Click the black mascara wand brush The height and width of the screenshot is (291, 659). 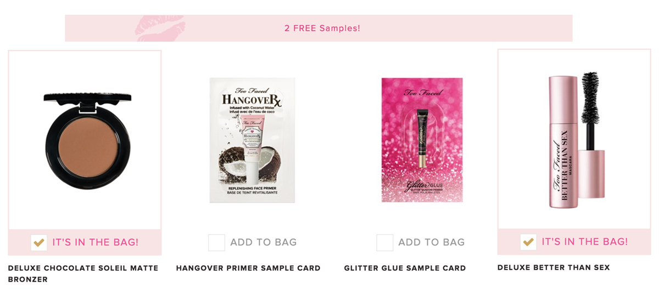click(592, 112)
